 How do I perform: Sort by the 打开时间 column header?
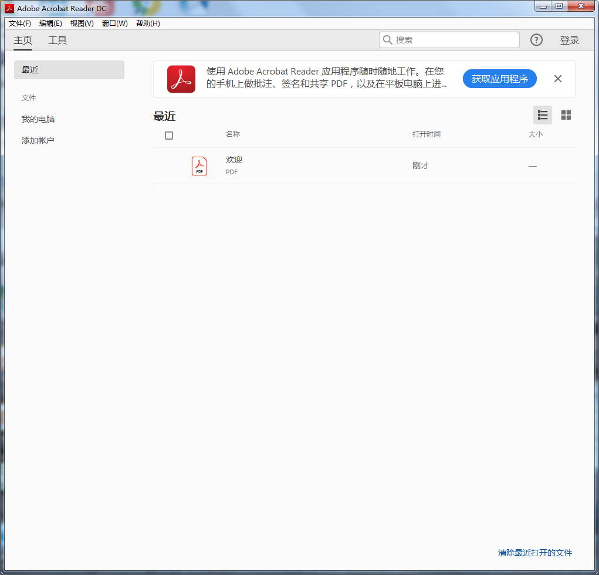tap(426, 134)
